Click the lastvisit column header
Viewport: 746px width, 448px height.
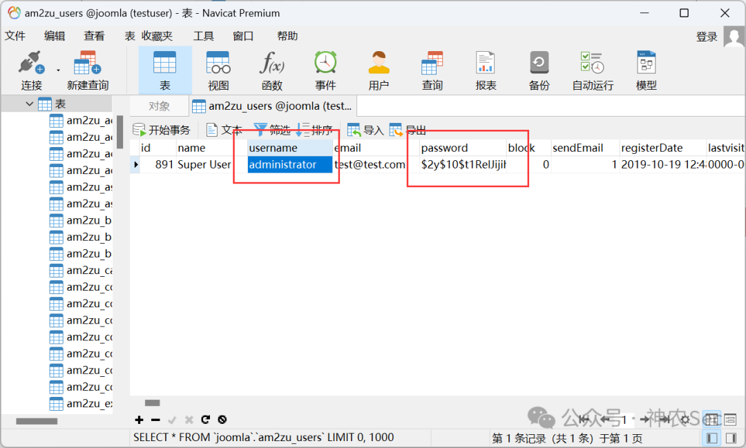click(x=726, y=148)
